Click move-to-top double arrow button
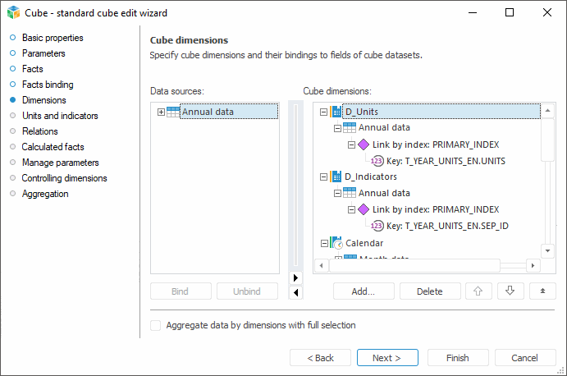 tap(542, 291)
